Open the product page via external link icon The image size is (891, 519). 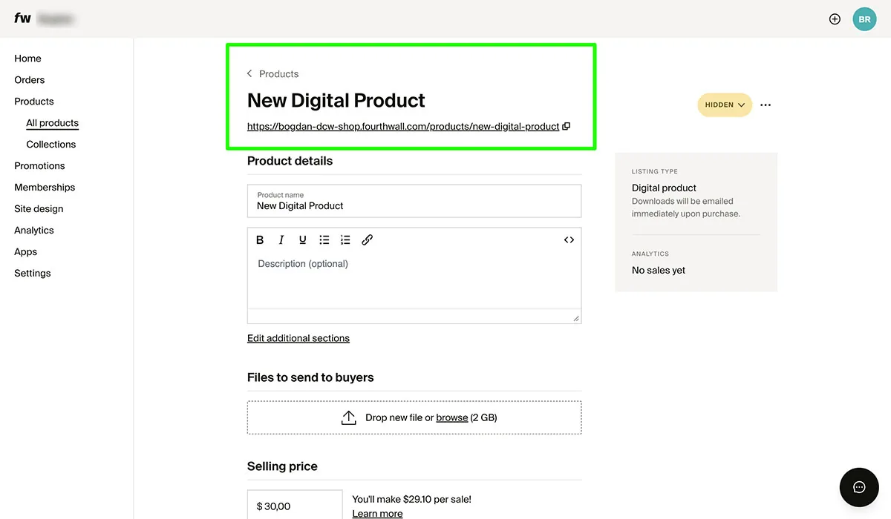coord(566,126)
